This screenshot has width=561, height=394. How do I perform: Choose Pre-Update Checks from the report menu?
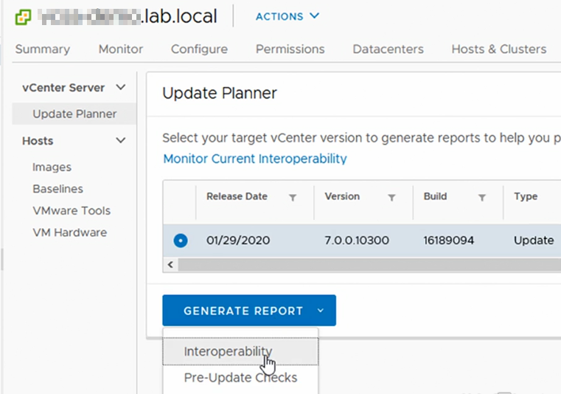240,378
